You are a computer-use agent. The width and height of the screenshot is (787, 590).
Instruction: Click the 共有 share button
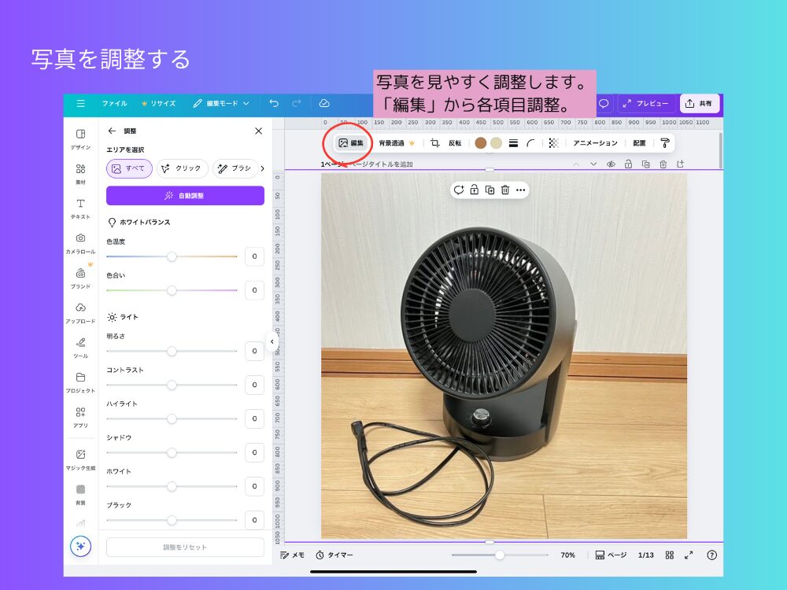pyautogui.click(x=700, y=104)
